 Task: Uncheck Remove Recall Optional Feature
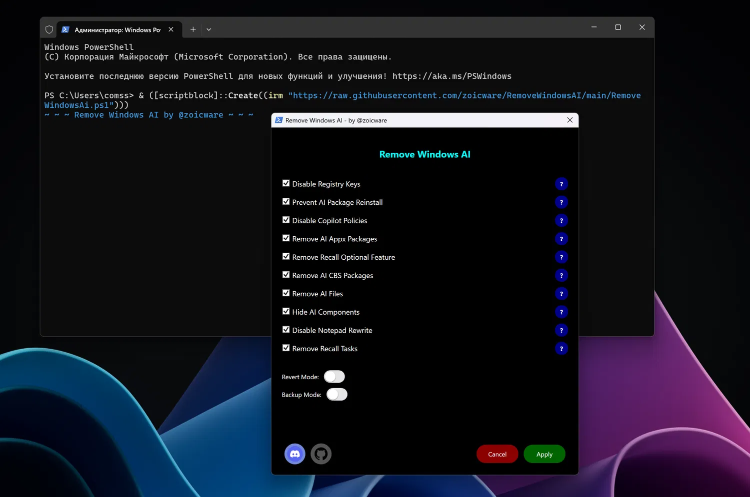click(x=286, y=257)
